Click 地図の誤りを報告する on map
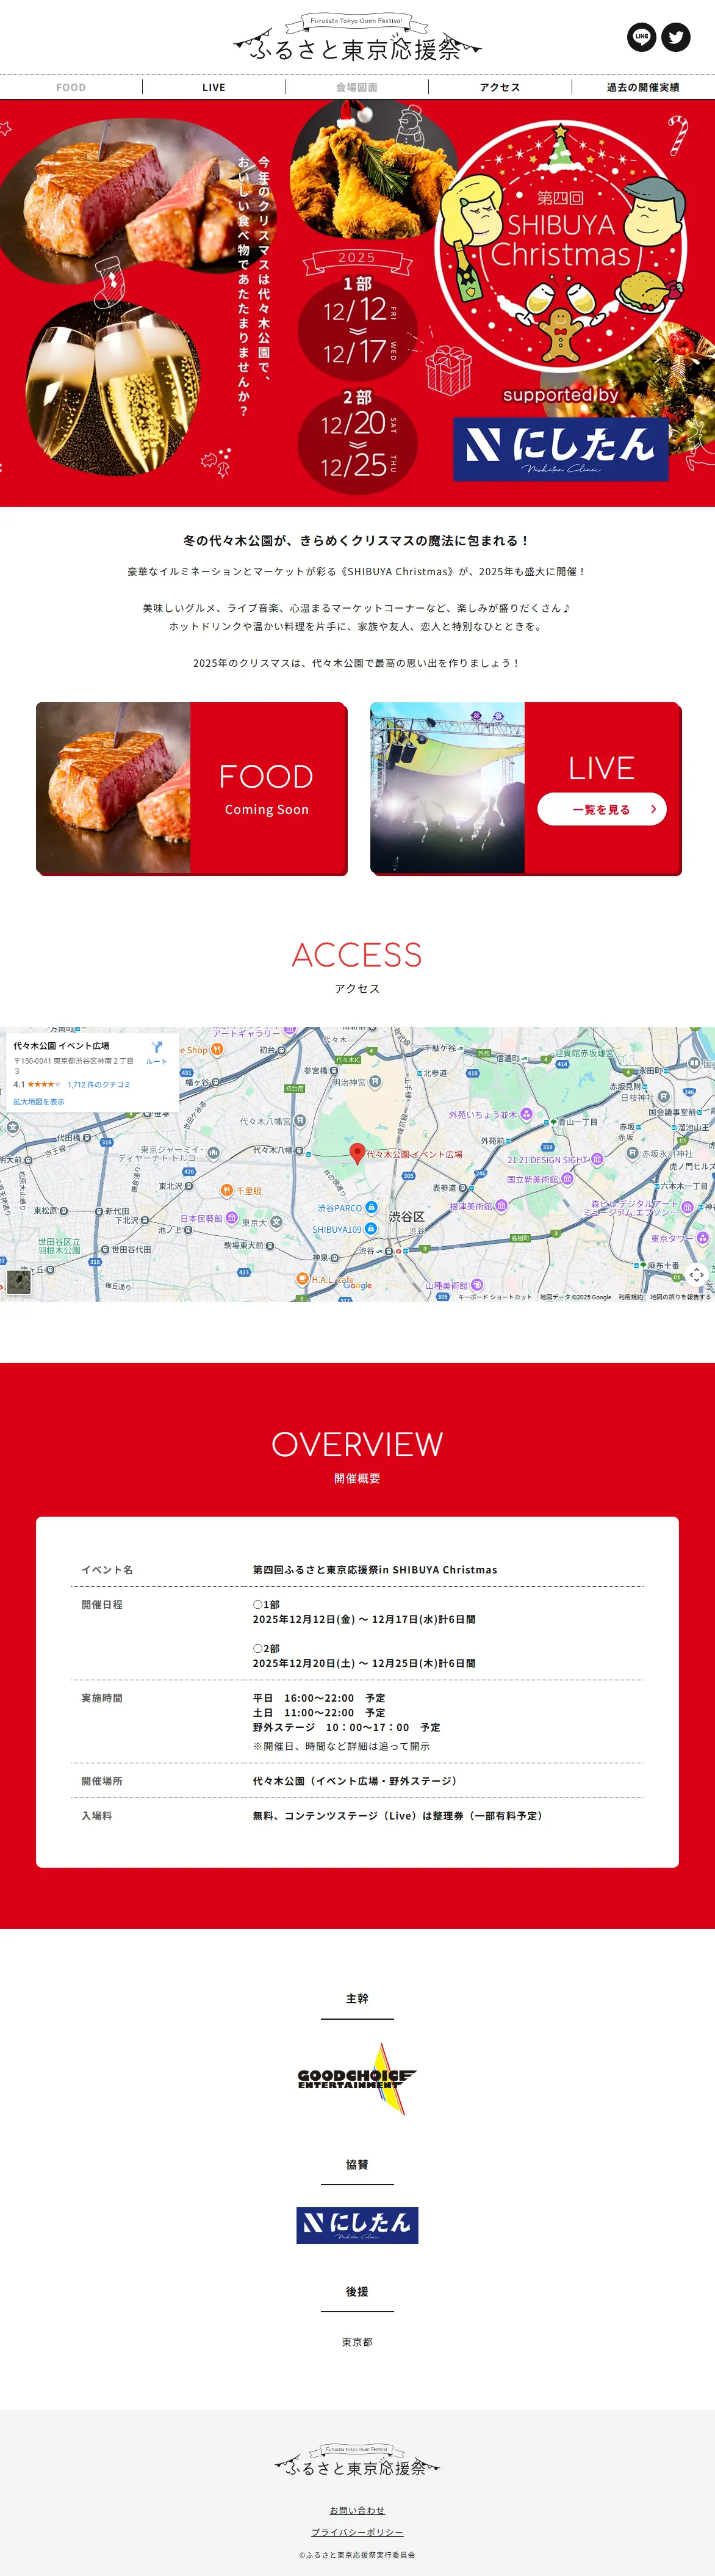Image resolution: width=715 pixels, height=2576 pixels. tap(680, 1297)
